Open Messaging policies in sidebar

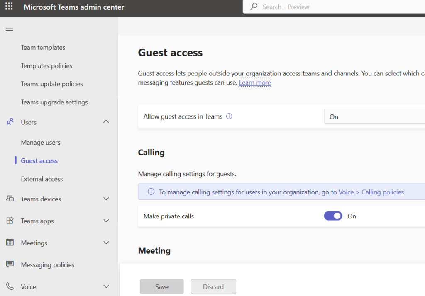pos(48,265)
